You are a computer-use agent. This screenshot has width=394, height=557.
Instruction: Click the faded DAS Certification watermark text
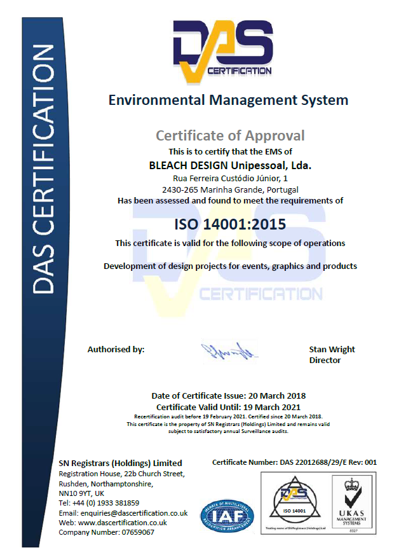261,294
